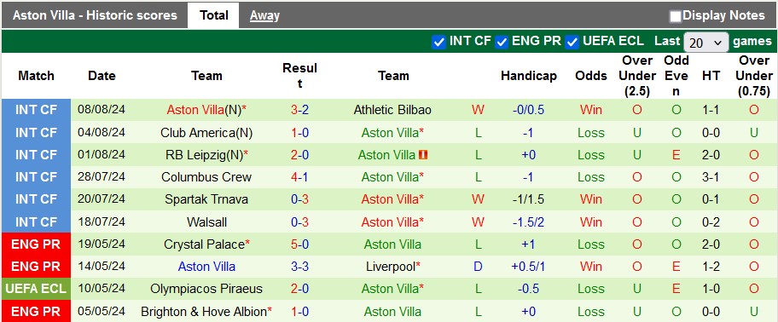Open the Last 20 games dropdown

(x=706, y=43)
